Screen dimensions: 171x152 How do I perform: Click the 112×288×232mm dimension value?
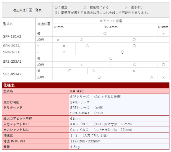pyautogui.click(x=85, y=141)
